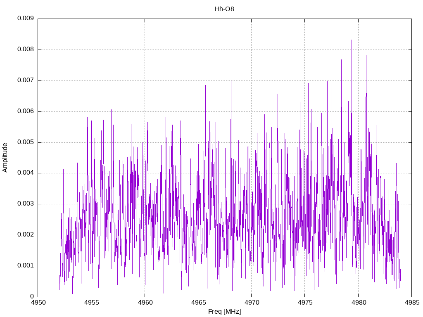Click y-axis tick value 0.003

[26, 204]
